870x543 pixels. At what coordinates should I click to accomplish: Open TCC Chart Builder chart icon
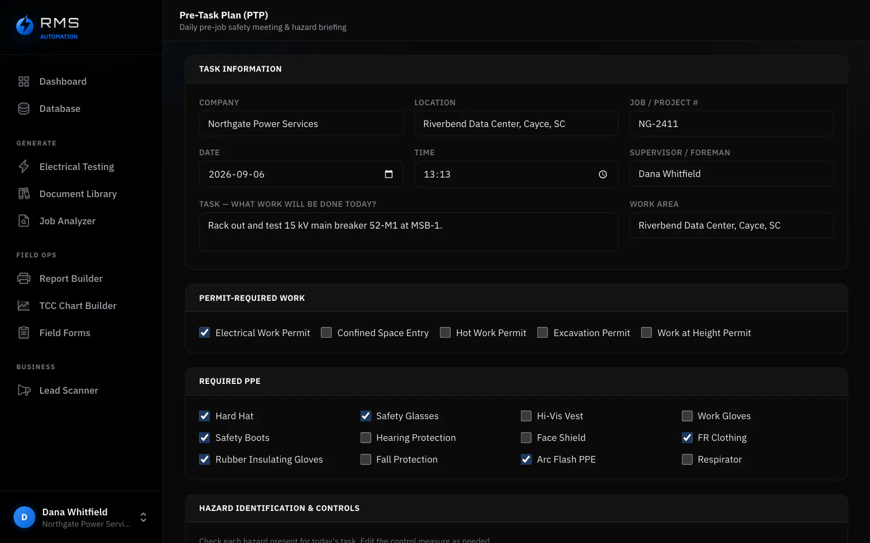[x=23, y=306]
